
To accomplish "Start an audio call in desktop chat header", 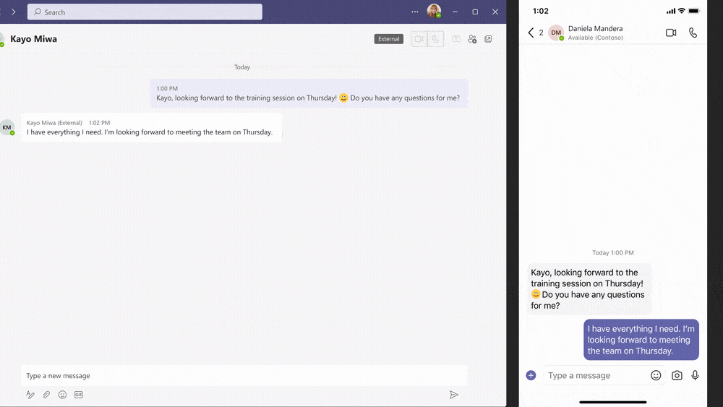I will click(x=436, y=39).
